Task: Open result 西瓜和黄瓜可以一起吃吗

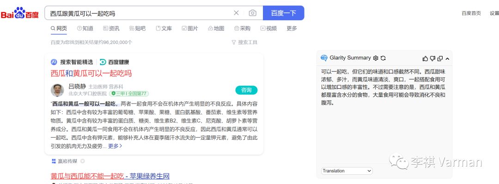Action: [91, 73]
